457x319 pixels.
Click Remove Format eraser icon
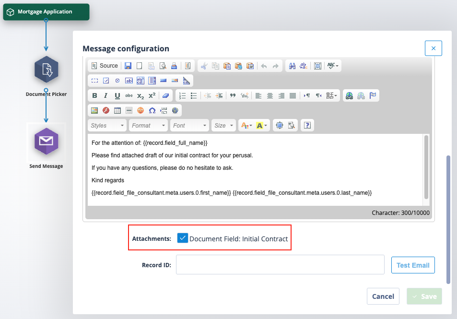(x=165, y=95)
